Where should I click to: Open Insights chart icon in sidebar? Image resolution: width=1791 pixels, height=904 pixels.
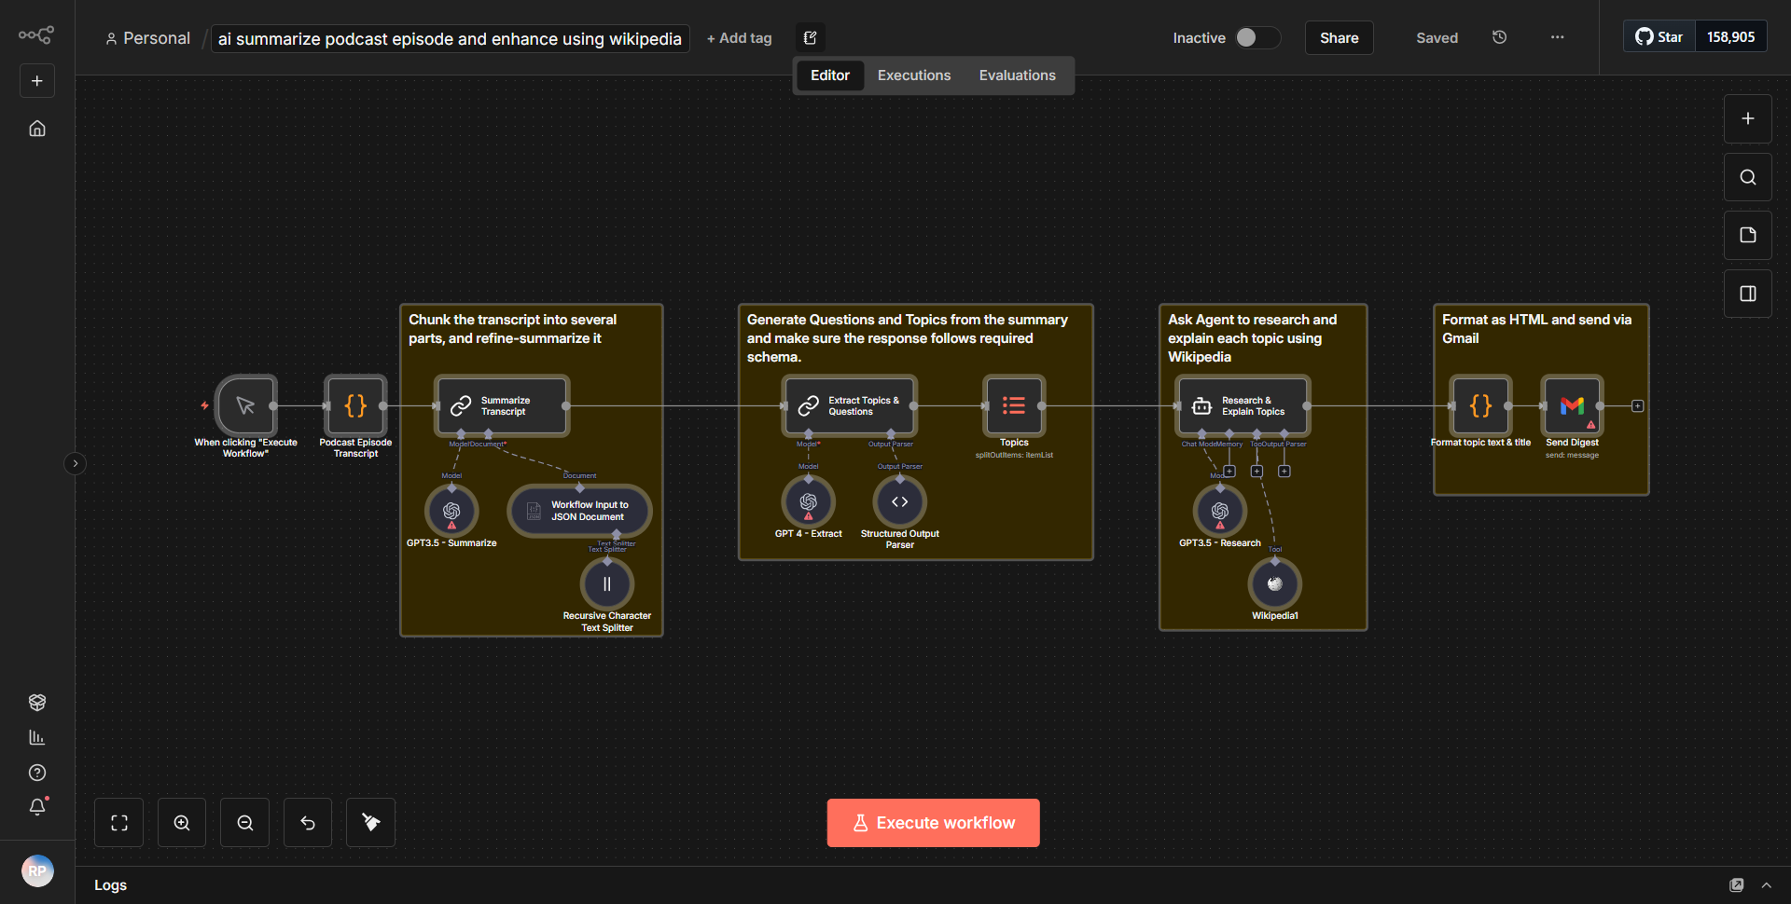click(37, 737)
